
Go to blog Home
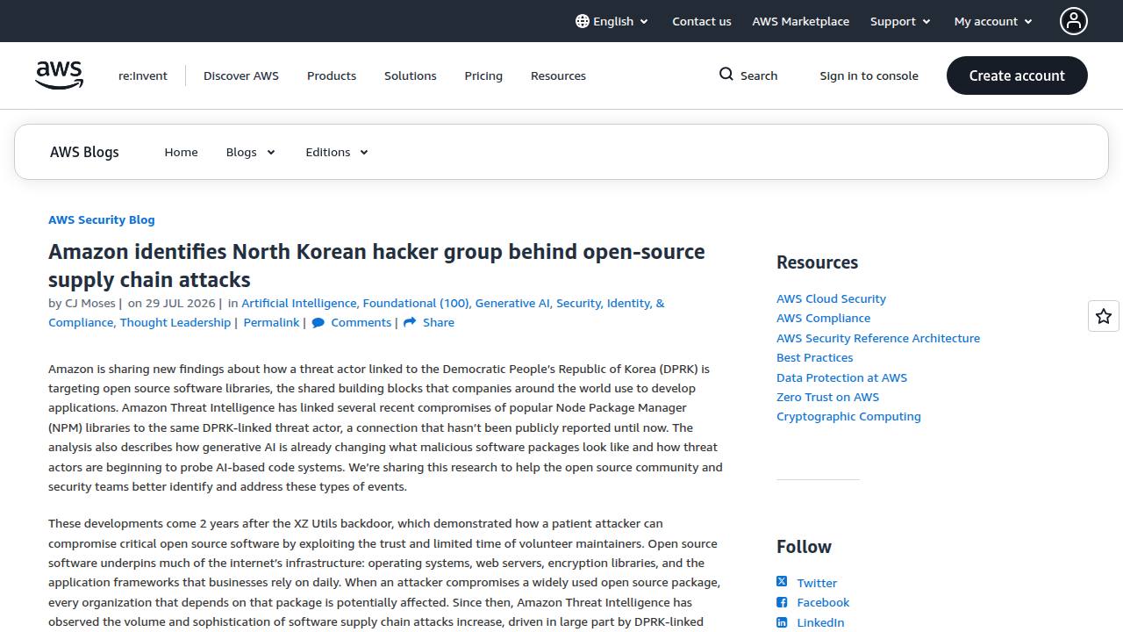(181, 152)
